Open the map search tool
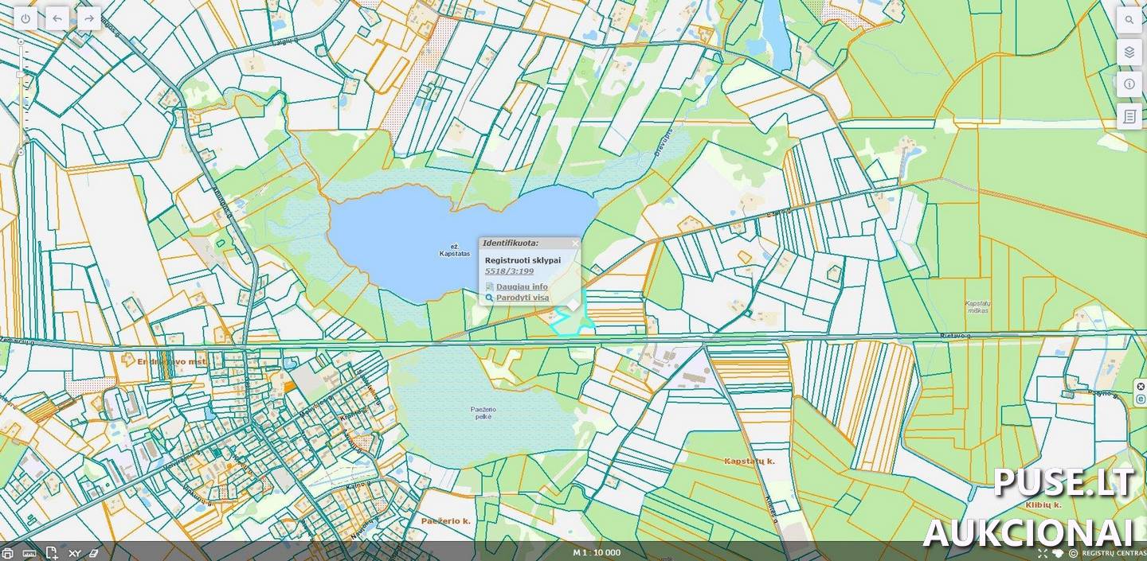 click(x=1129, y=20)
